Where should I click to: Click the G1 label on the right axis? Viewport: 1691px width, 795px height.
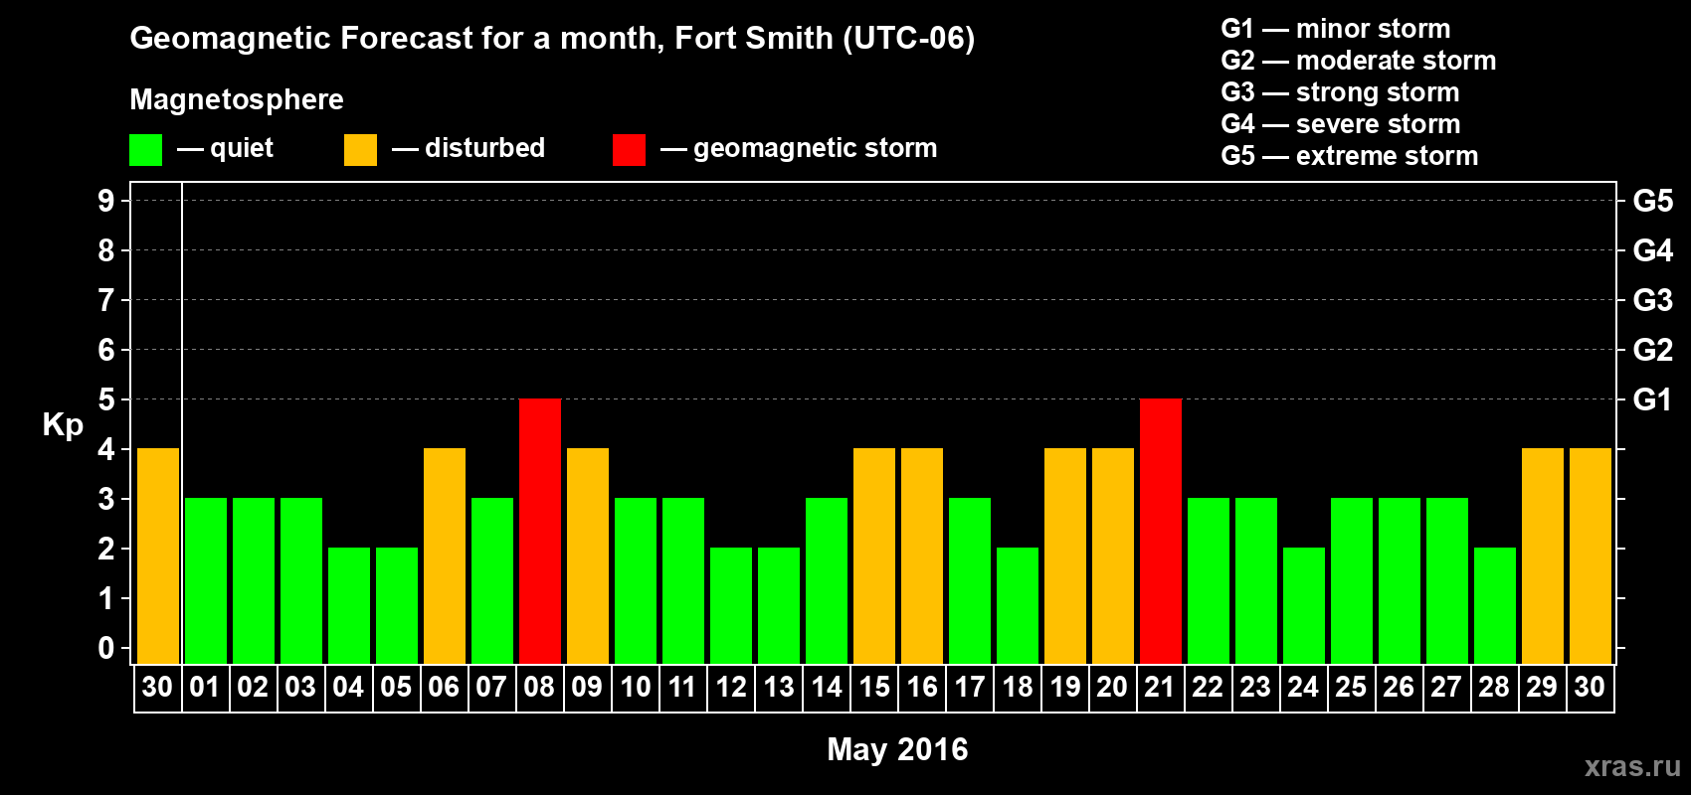[x=1652, y=399]
